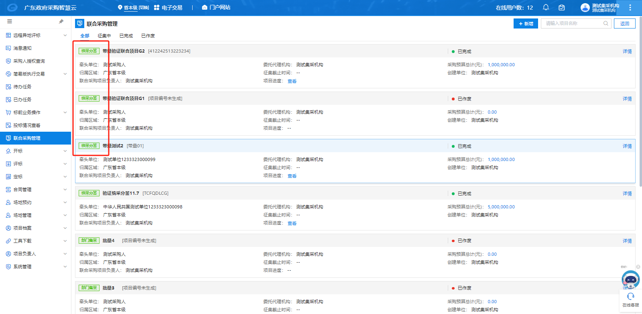Click project title 批量3
Screen dimensions: 642x314
tap(108, 288)
